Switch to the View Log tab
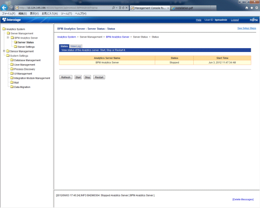Screen dimensions: 260x208 tap(75, 46)
